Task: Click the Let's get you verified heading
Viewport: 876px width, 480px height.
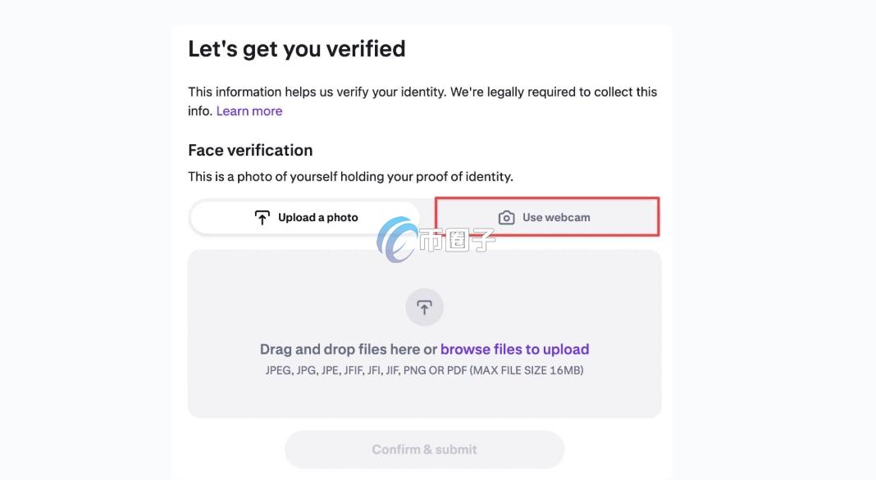Action: coord(297,49)
